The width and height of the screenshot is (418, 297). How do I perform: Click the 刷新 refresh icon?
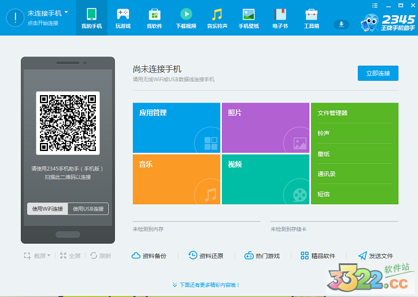(x=93, y=256)
